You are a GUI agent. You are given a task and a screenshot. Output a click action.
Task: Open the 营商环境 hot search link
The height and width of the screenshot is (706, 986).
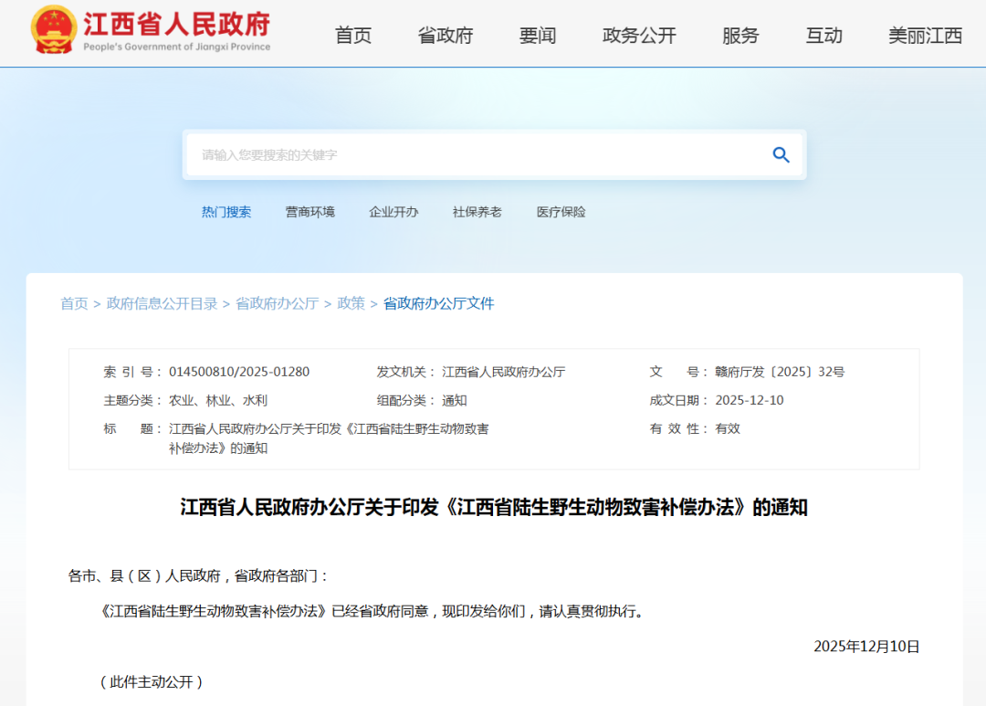(310, 211)
